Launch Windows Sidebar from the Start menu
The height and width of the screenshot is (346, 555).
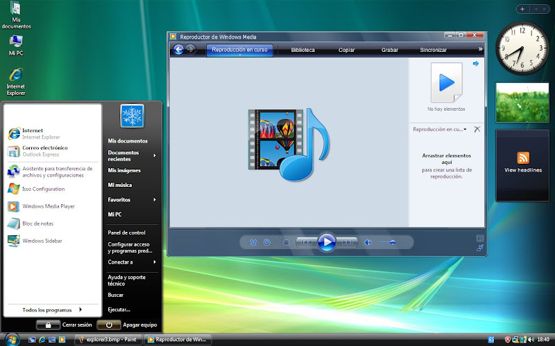(x=53, y=241)
